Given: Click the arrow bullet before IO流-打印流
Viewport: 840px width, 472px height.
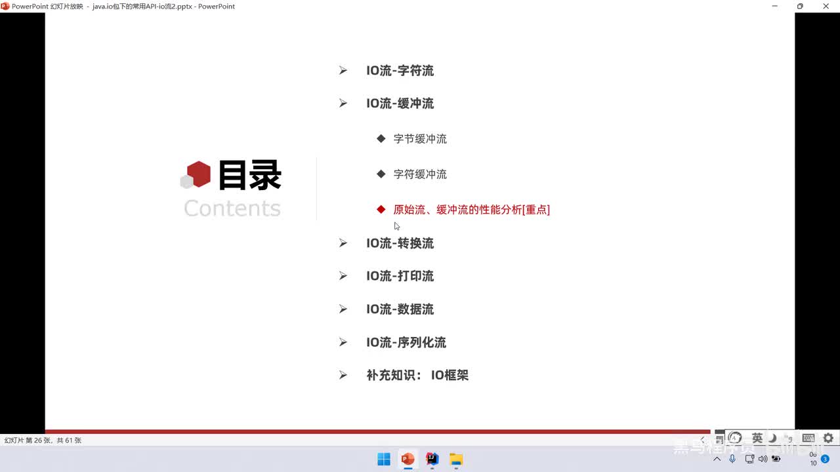Looking at the screenshot, I should [343, 276].
